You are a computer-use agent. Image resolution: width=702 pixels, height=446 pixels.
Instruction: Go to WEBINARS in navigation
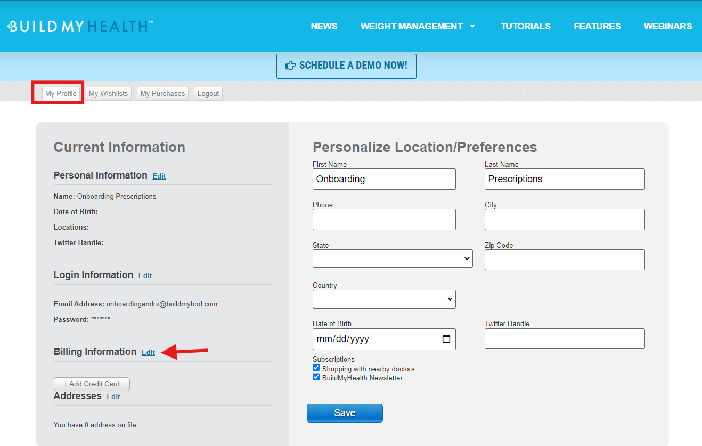pyautogui.click(x=668, y=26)
